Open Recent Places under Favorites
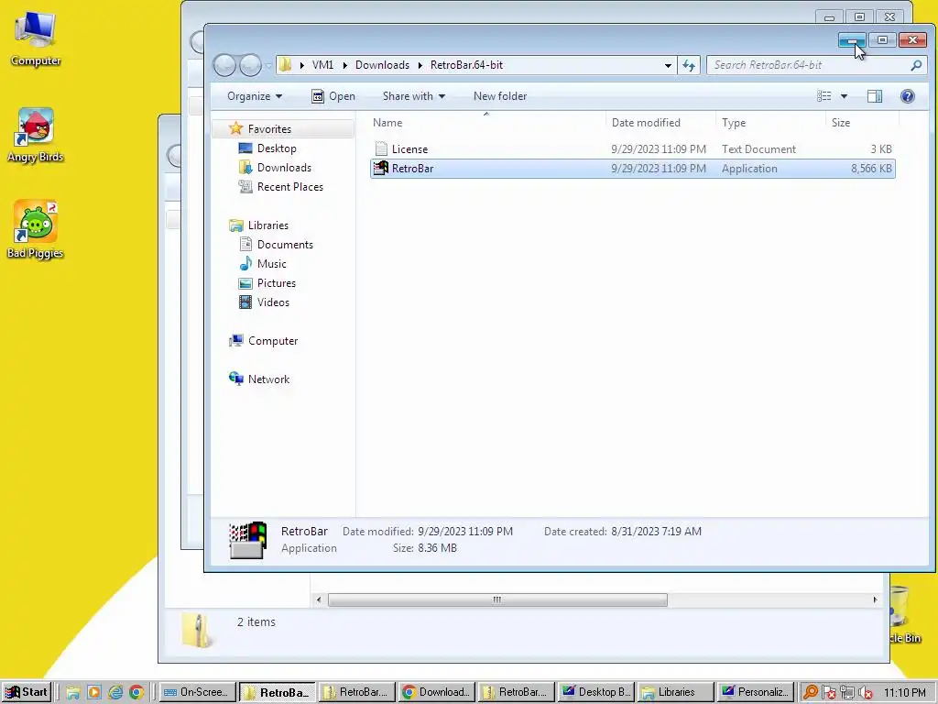 (290, 187)
